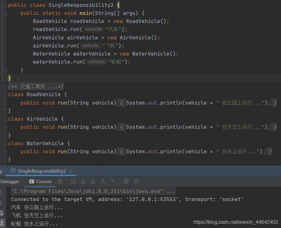
Task: Expand the folded 交通工具类 doc comment marker
Action: (5, 87)
